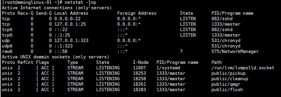Click "State" header in Internet connections table

click(x=187, y=13)
